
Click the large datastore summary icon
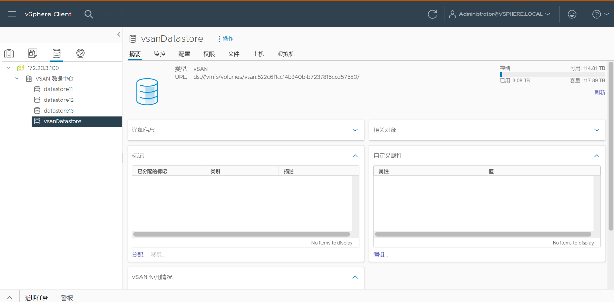pos(147,92)
